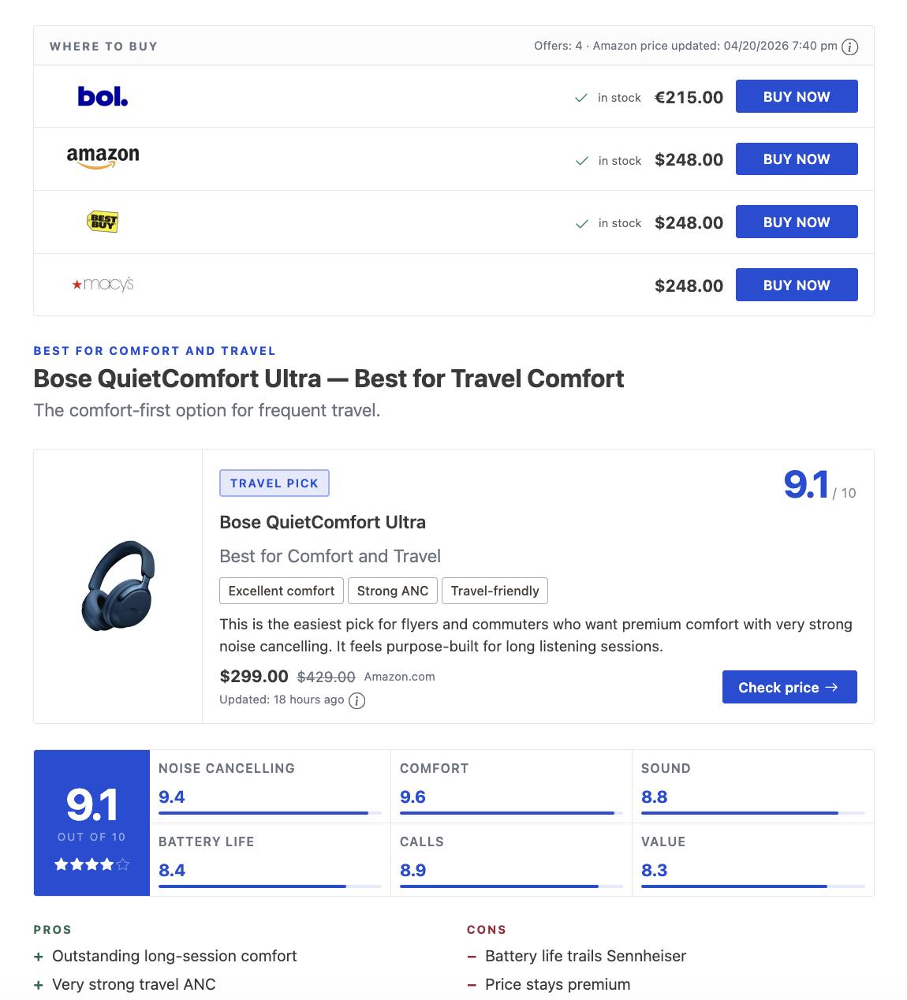Click BUY NOW for the bol.com offer
Screen dimensions: 907x1000
[797, 95]
